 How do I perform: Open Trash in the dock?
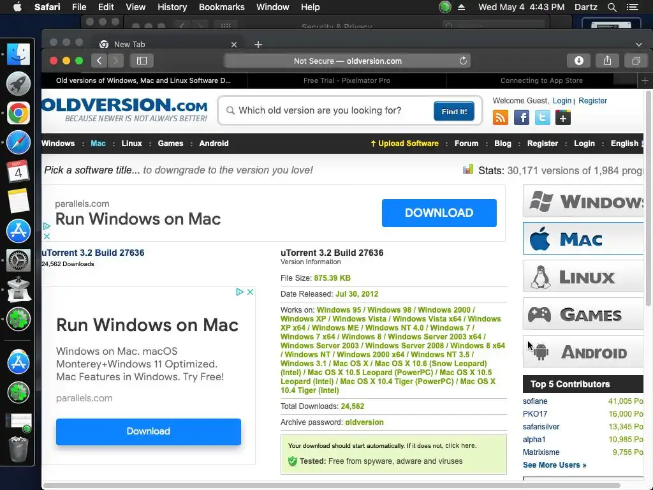18,449
